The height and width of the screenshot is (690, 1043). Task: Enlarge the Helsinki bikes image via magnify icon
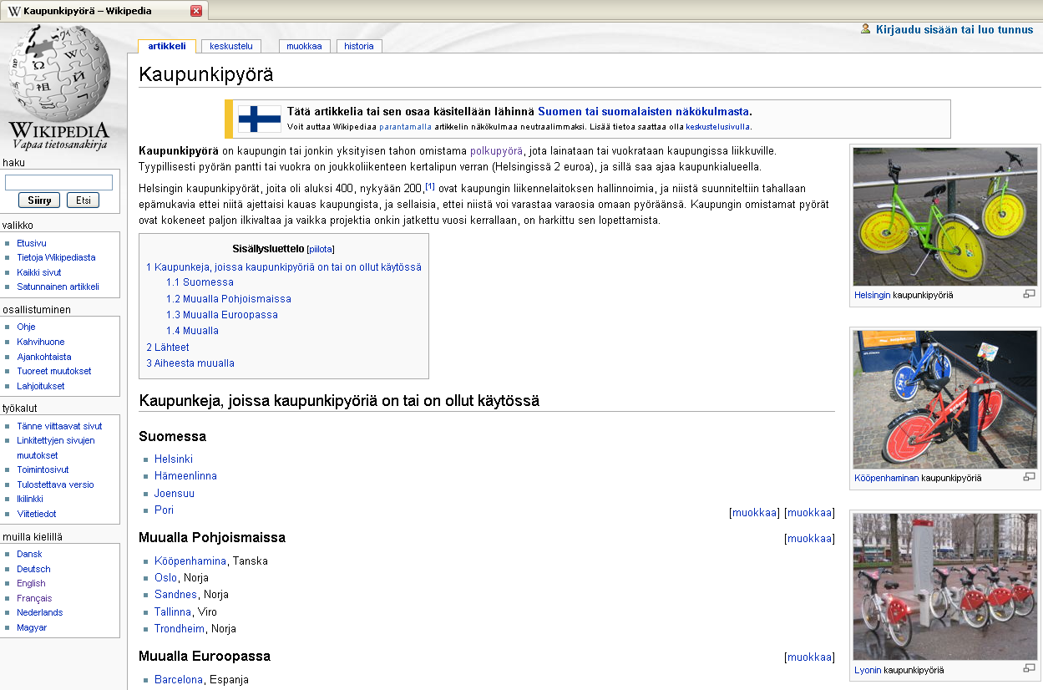click(1029, 294)
